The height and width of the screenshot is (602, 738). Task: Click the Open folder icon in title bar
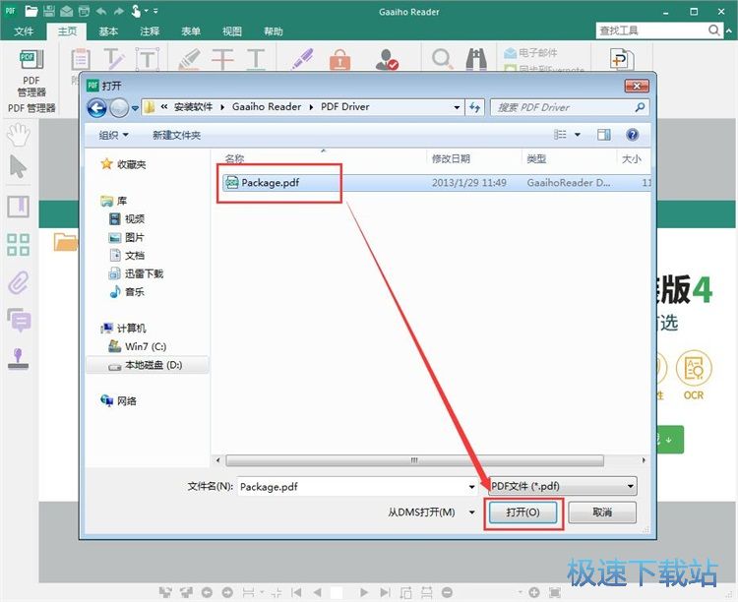pos(32,11)
